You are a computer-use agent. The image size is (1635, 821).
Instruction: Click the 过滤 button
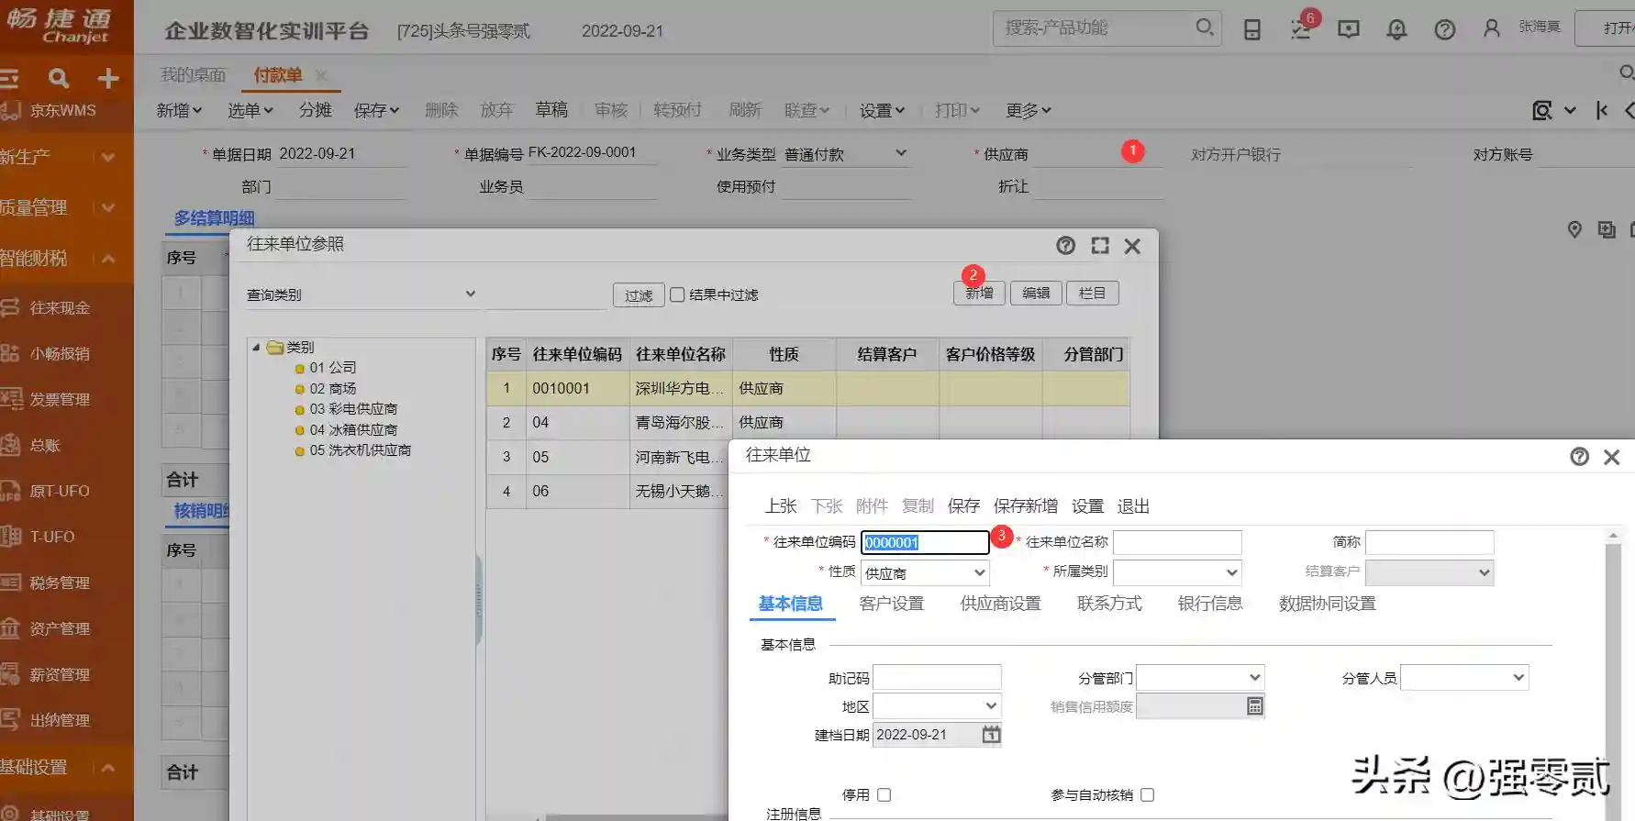click(638, 294)
